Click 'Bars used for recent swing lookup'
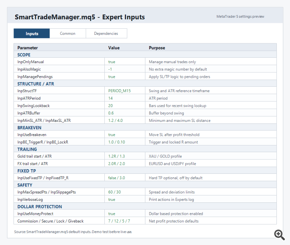 pyautogui.click(x=177, y=106)
